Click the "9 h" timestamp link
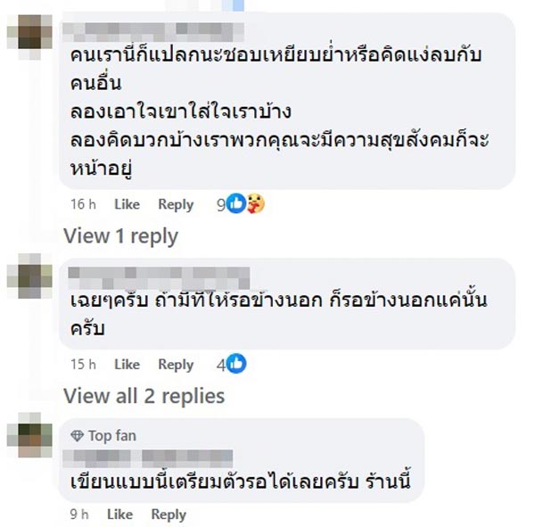535x527 pixels. point(79,514)
